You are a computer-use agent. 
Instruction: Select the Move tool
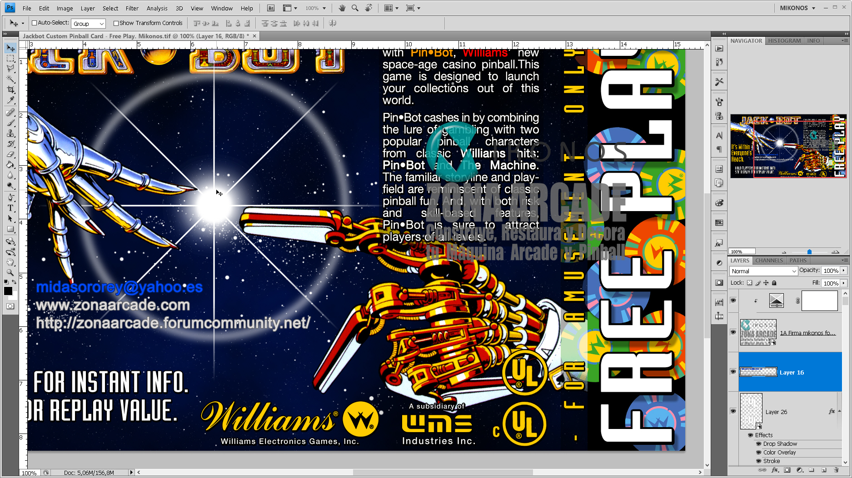pyautogui.click(x=10, y=47)
